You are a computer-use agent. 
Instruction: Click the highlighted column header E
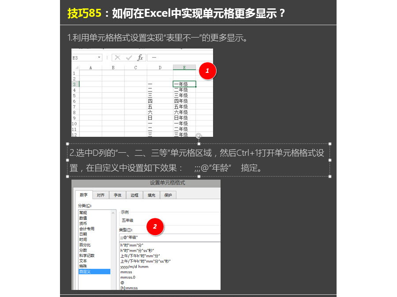pos(184,68)
